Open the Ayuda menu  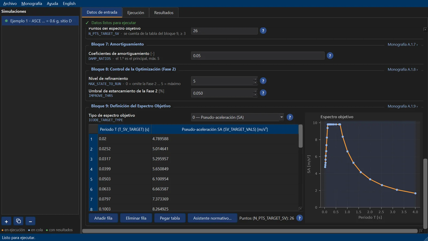(x=52, y=3)
